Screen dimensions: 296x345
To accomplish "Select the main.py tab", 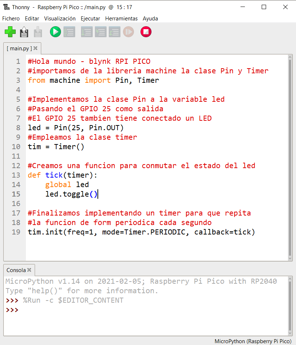I will pyautogui.click(x=19, y=48).
